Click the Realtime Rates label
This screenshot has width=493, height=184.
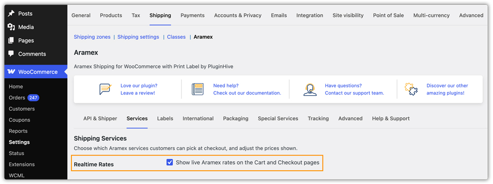pyautogui.click(x=94, y=164)
